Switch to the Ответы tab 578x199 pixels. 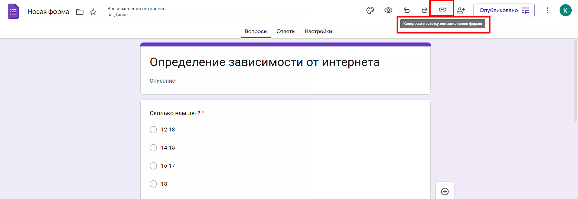tap(286, 31)
